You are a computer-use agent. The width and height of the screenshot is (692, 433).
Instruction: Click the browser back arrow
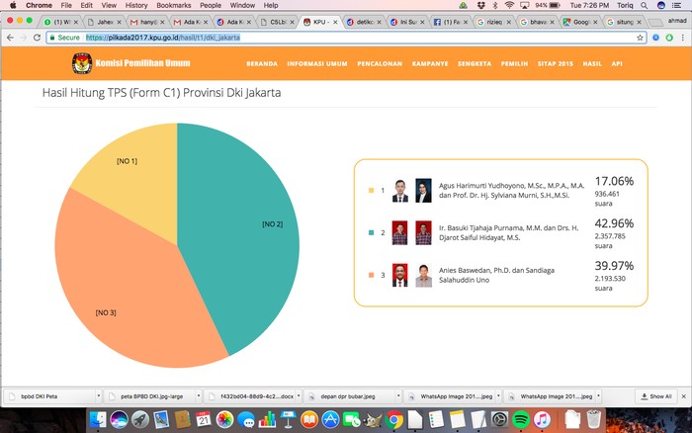(10, 38)
